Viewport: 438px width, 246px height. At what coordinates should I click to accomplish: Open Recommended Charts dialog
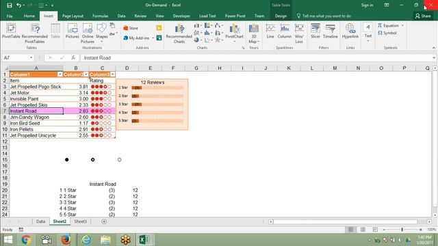[x=179, y=33]
